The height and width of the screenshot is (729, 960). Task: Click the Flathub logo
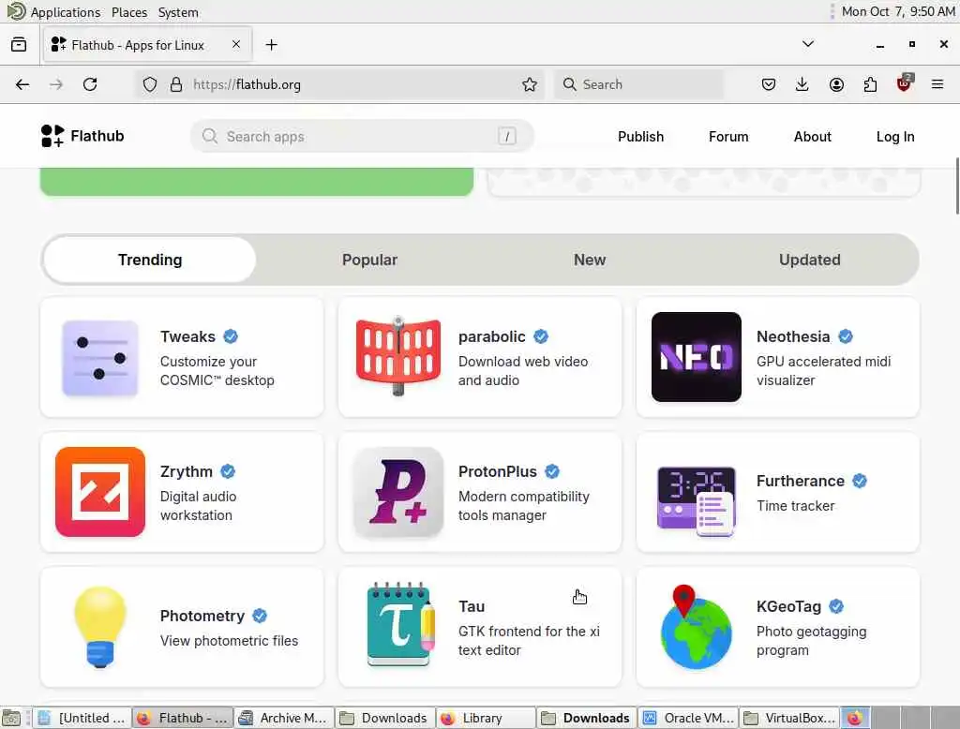click(82, 136)
